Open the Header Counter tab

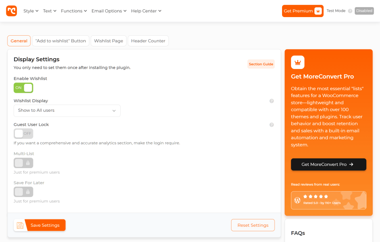[148, 41]
